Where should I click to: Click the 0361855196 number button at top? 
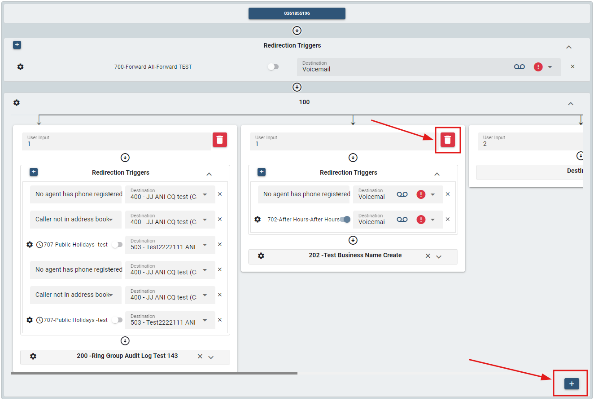pos(297,13)
